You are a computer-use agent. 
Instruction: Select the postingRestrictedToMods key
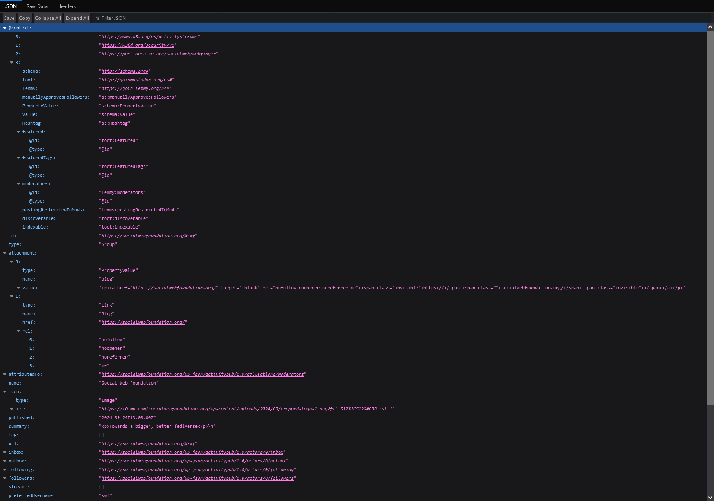(x=53, y=210)
